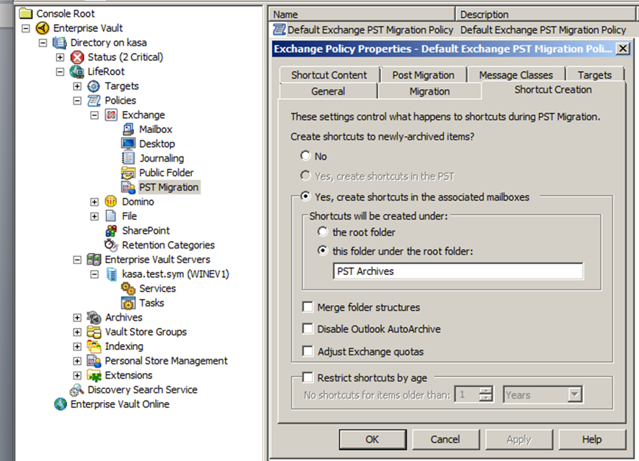Viewport: 639px width, 461px height.
Task: Click the Help button
Action: click(592, 440)
